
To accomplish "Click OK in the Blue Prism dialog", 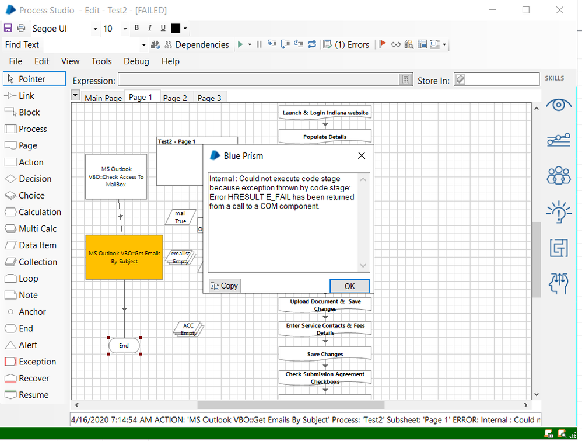I will click(x=349, y=286).
